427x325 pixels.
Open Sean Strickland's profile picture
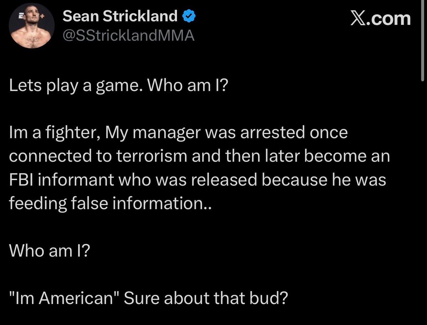32,26
